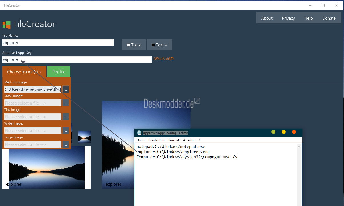
Task: Browse for Wide Image file
Action: pyautogui.click(x=66, y=130)
